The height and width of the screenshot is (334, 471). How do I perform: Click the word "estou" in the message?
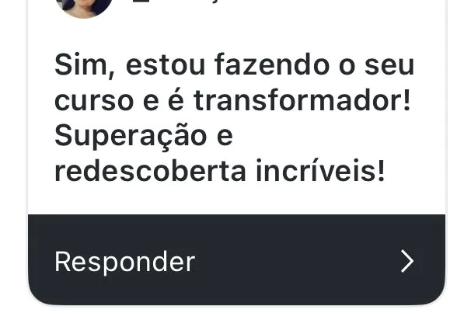166,66
